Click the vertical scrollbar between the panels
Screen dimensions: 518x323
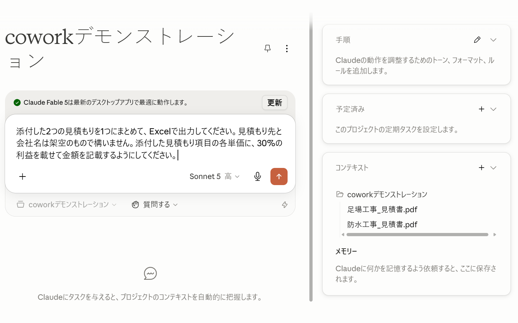[311, 157]
